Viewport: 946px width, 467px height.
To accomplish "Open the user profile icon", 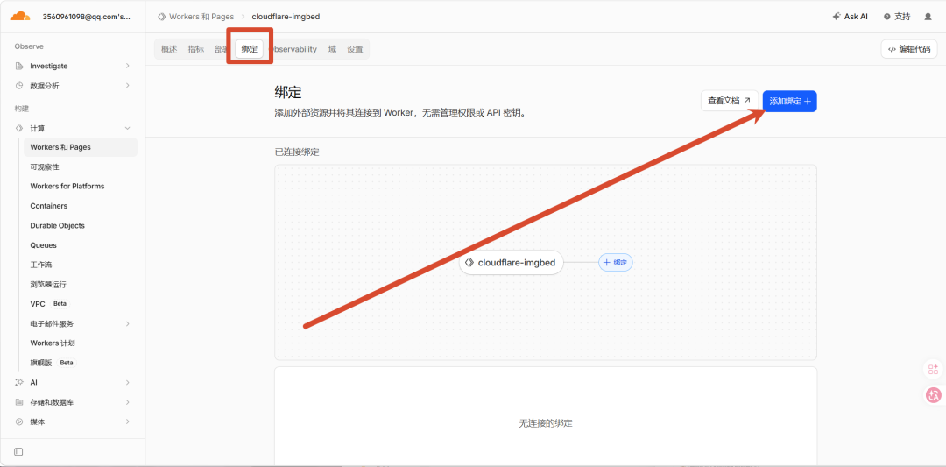I will click(x=928, y=17).
